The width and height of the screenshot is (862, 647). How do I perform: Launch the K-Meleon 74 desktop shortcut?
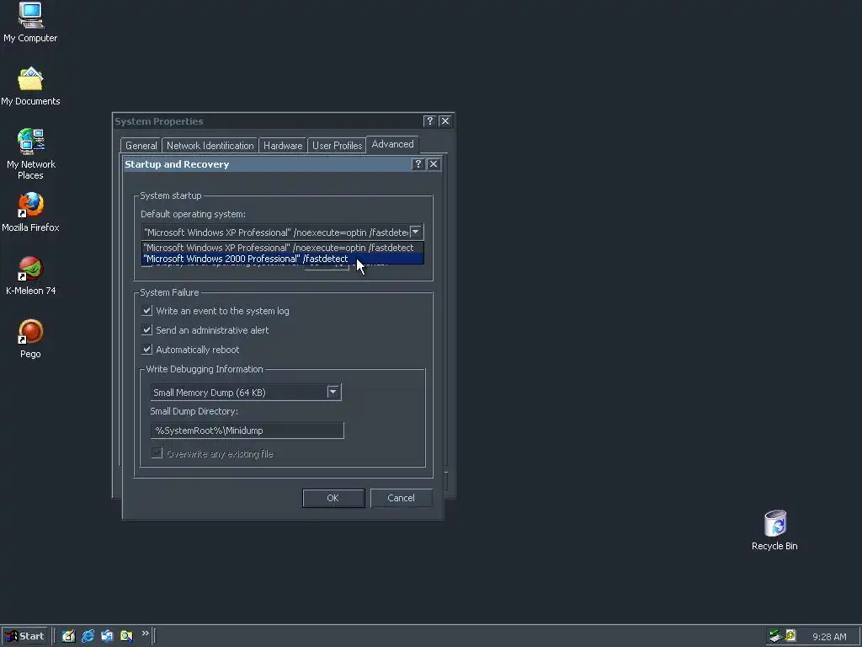[30, 275]
